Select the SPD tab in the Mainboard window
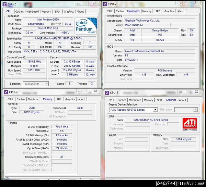 158,11
